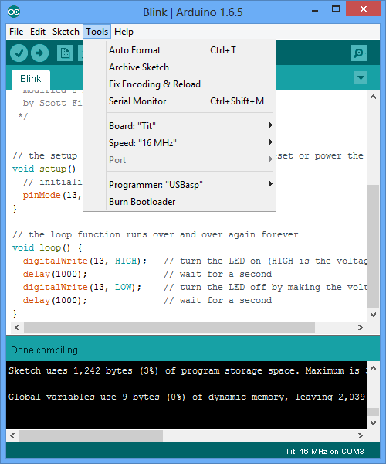
Task: Click the Verify checkmark button
Action: (19, 53)
